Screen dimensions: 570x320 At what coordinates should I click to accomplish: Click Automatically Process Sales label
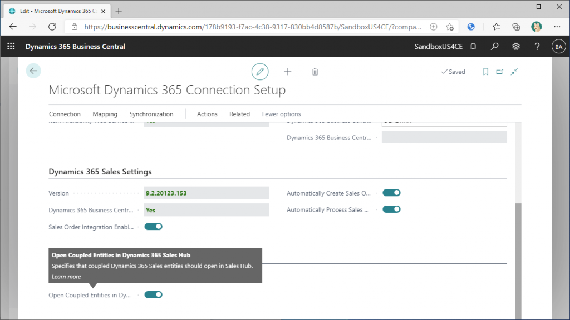click(x=327, y=209)
